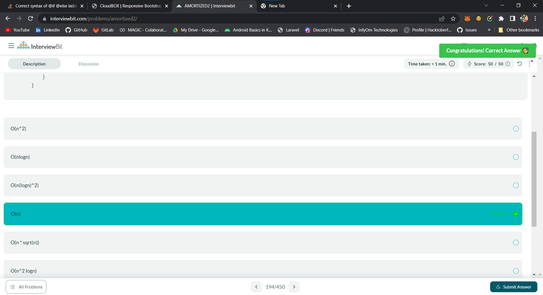Image resolution: width=543 pixels, height=295 pixels.
Task: Reload the current page
Action: point(30,19)
